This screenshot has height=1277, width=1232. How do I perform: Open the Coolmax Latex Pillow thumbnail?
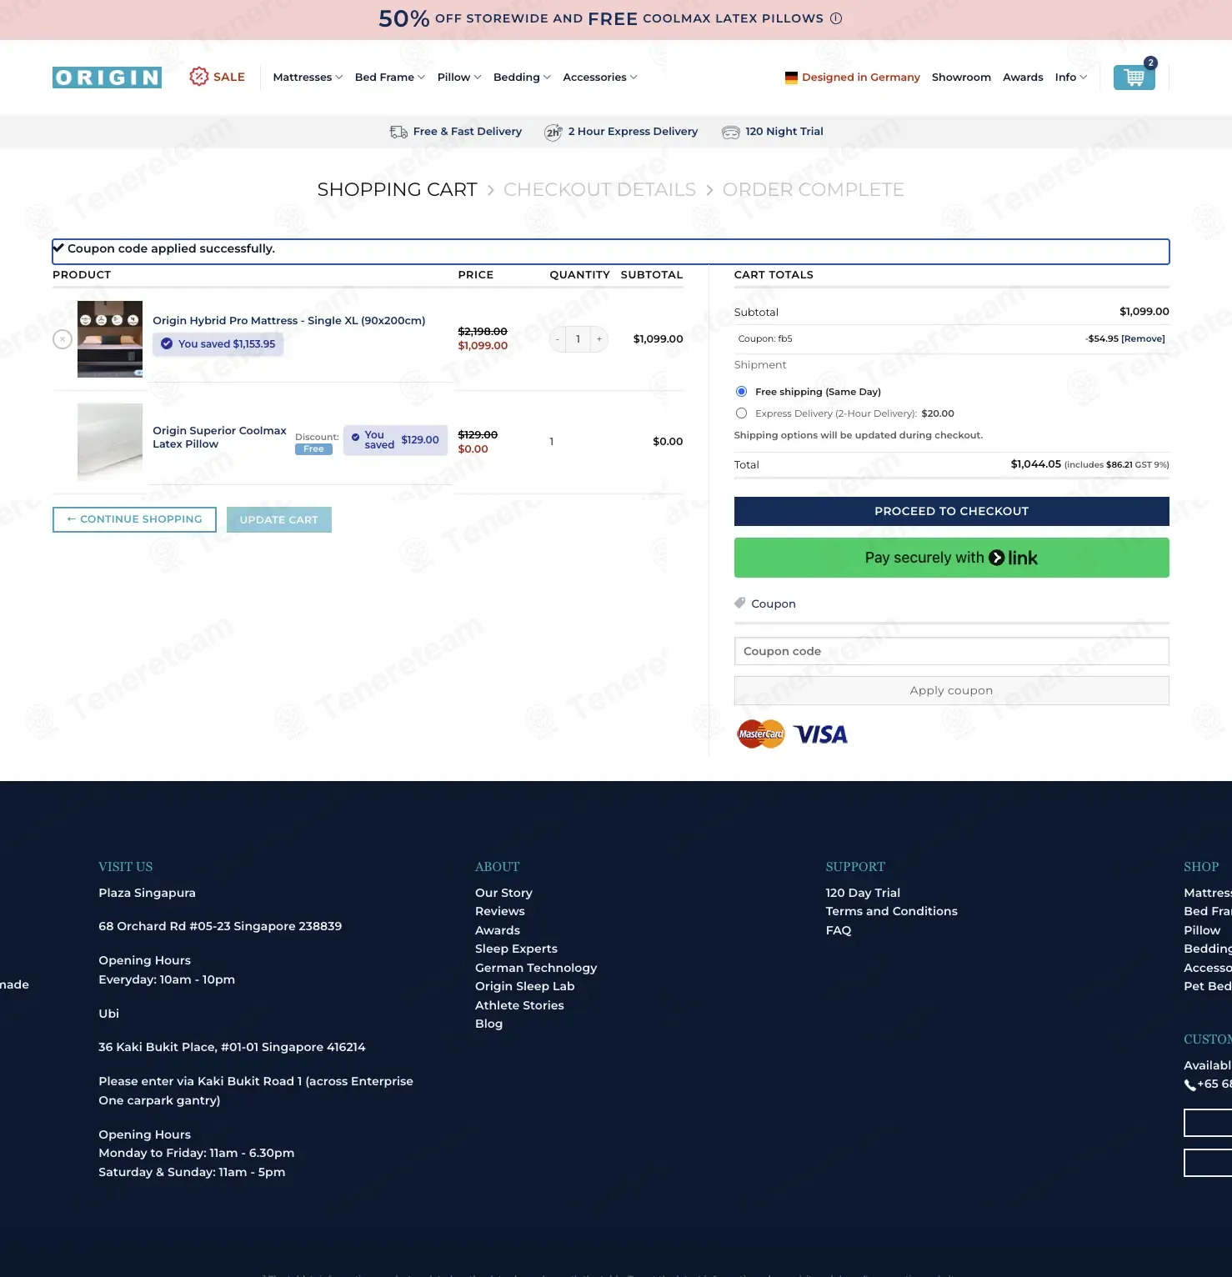(110, 442)
